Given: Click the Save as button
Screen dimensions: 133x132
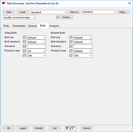Looking at the screenshot, I should point(74,12).
